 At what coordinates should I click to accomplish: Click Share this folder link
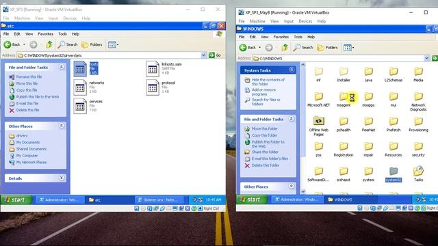[x=265, y=152]
